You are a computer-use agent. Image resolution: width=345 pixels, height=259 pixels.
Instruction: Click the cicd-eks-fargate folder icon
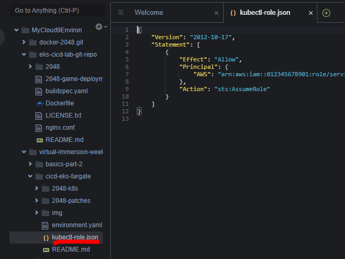click(x=39, y=176)
